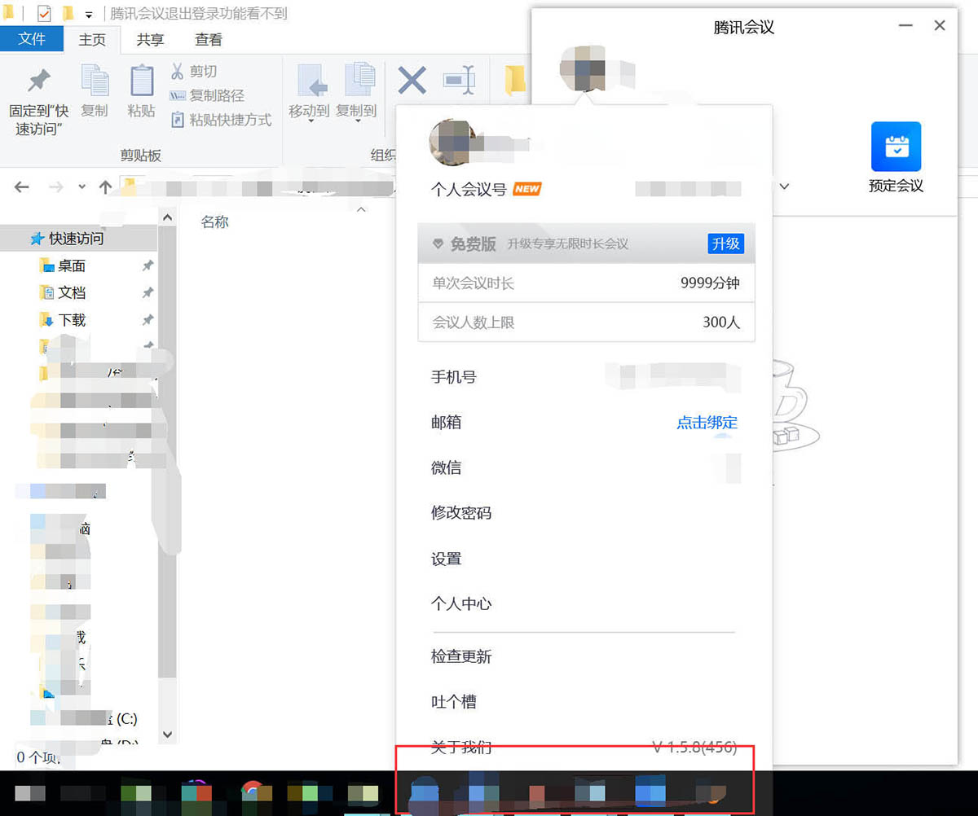Open the quick access toolbar customize arrow
This screenshot has height=816, width=978.
88,15
